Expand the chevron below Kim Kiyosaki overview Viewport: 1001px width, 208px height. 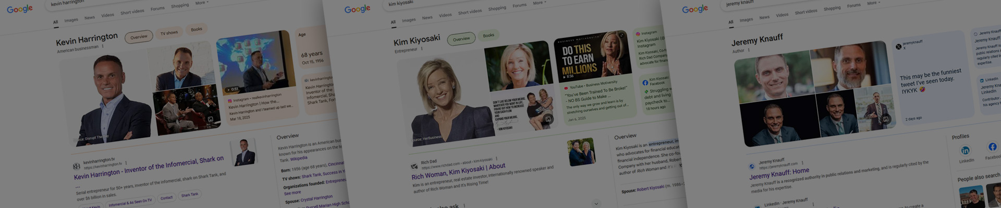596,203
